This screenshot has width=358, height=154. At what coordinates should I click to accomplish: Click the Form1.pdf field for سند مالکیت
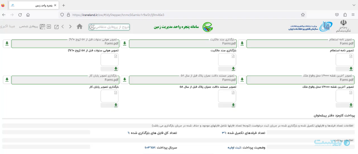183,44
